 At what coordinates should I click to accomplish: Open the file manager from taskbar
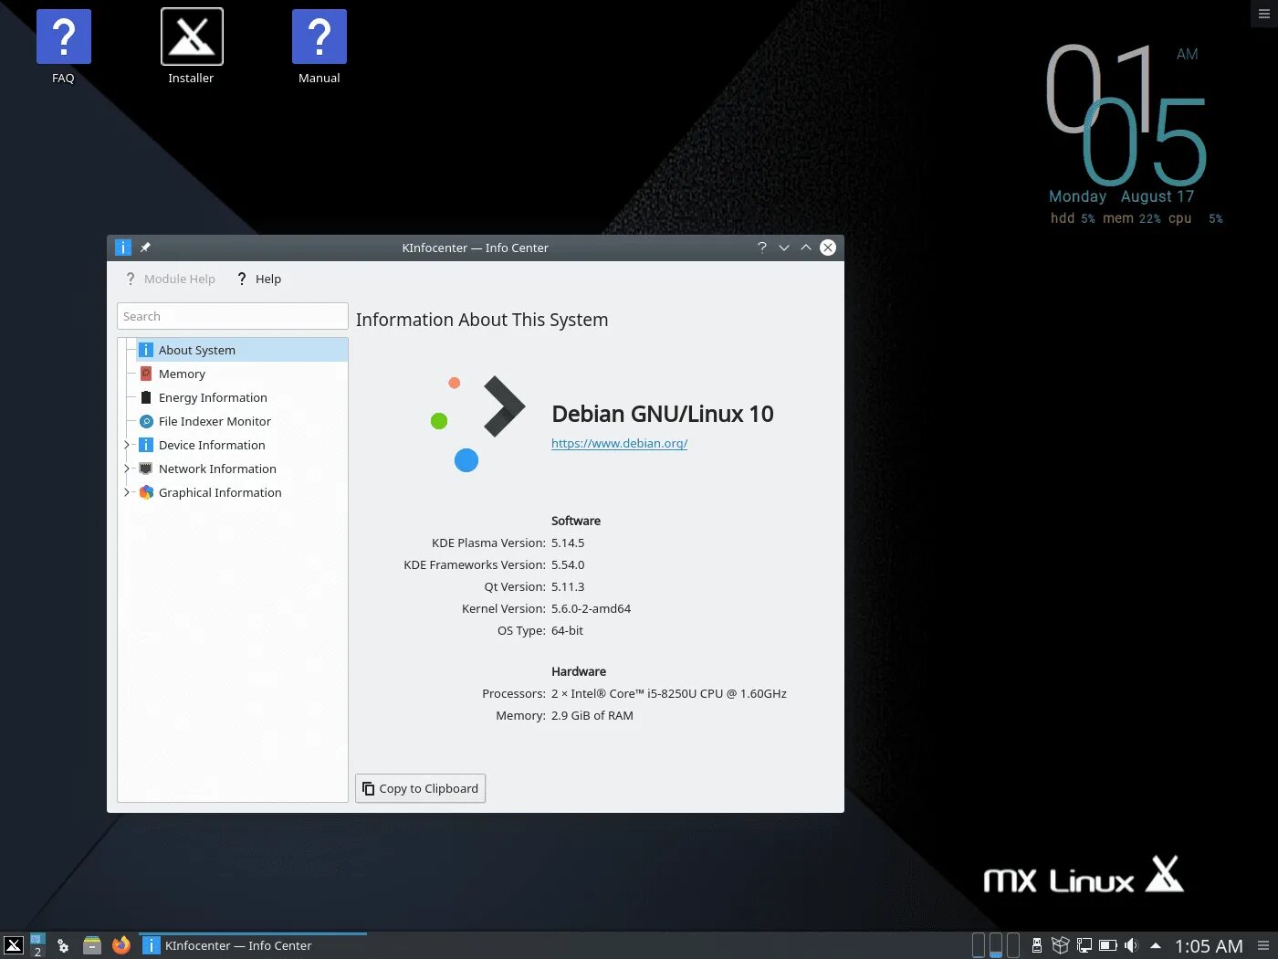coord(92,945)
